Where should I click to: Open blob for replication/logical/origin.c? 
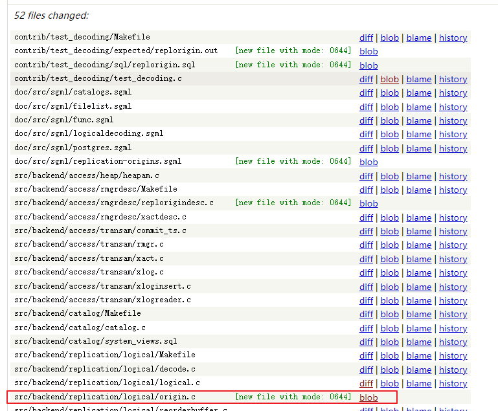(368, 397)
